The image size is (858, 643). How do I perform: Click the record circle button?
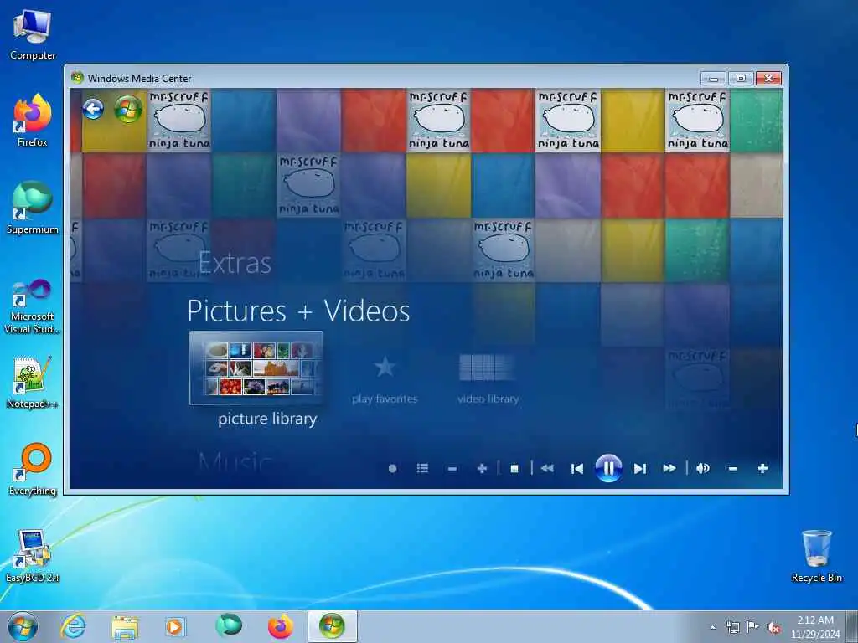(x=392, y=469)
